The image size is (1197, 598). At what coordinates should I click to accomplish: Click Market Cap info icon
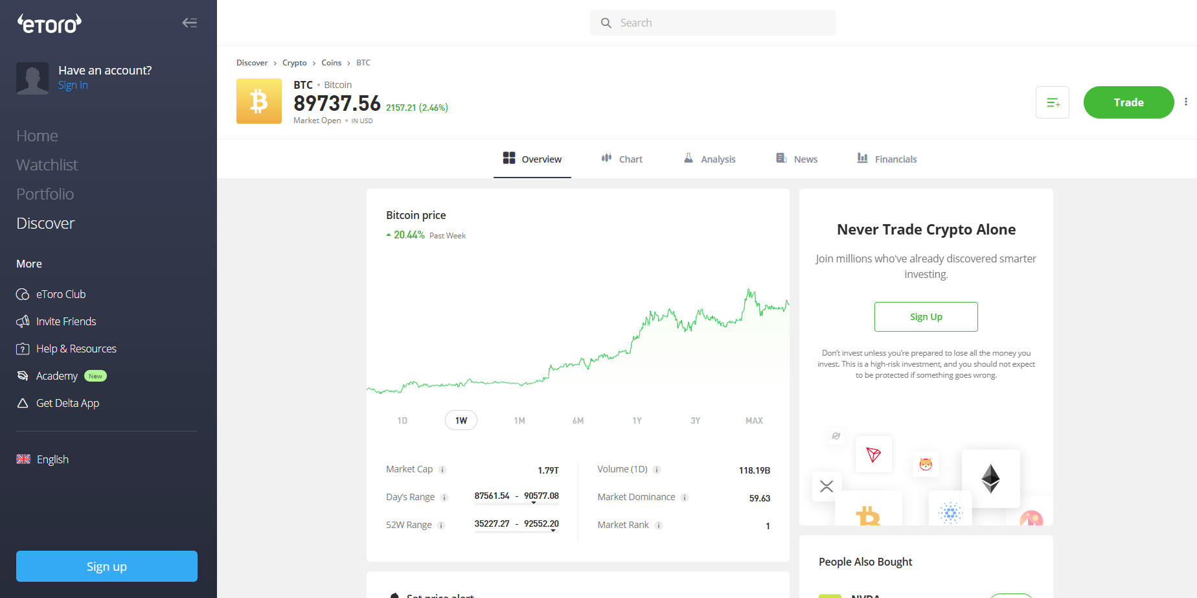[x=442, y=470]
